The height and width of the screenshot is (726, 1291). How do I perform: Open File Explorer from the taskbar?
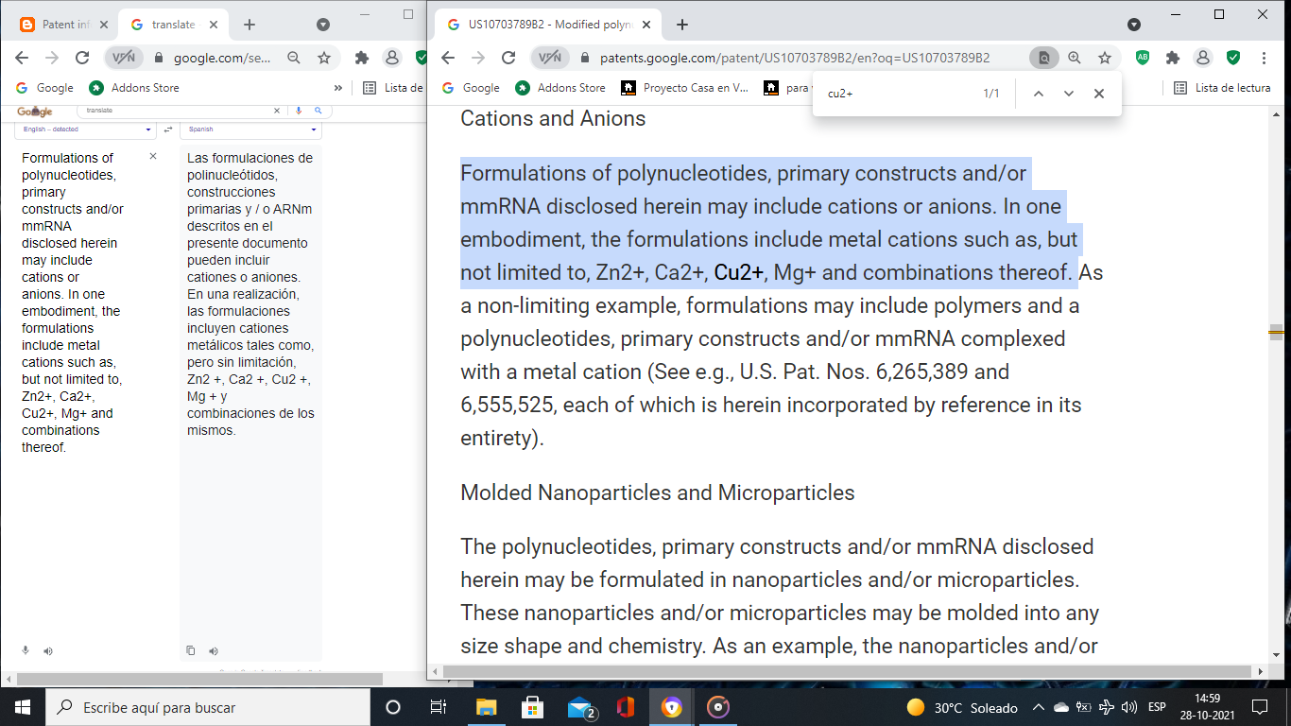pyautogui.click(x=486, y=707)
